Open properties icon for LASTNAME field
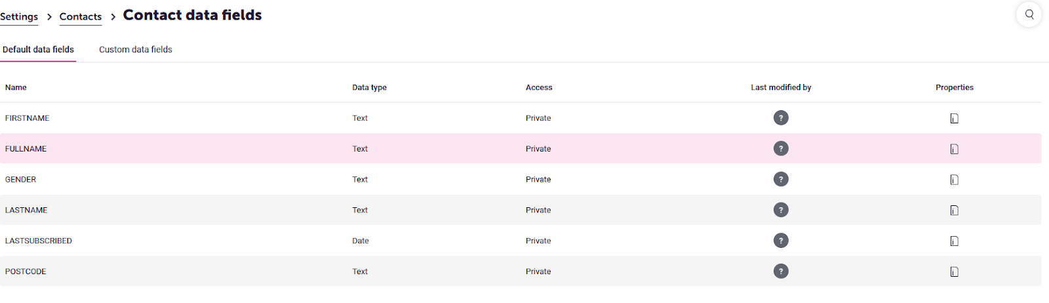The height and width of the screenshot is (303, 1049). [x=955, y=211]
